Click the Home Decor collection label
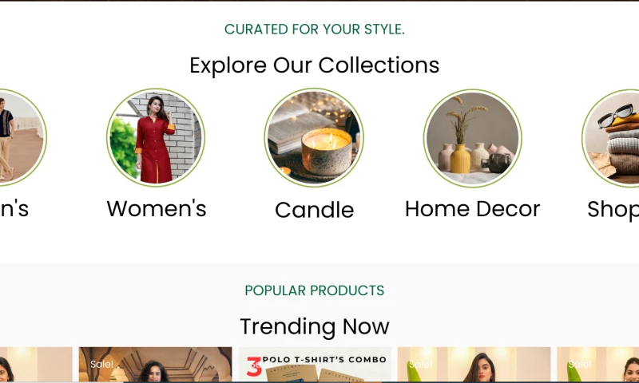639x383 pixels. pos(472,209)
